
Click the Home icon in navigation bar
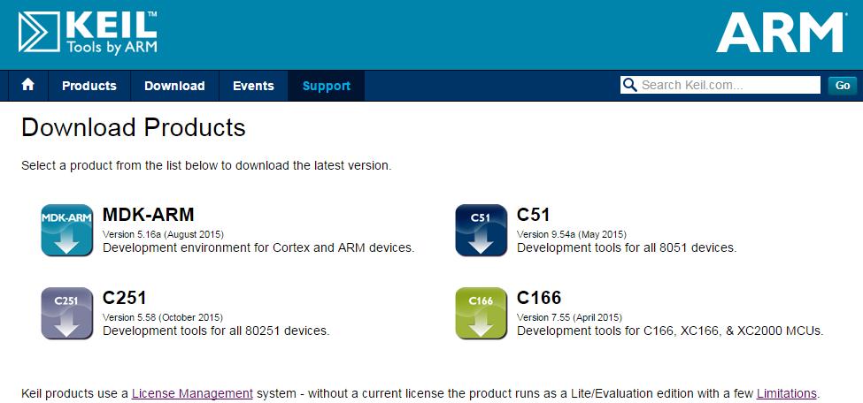click(28, 85)
